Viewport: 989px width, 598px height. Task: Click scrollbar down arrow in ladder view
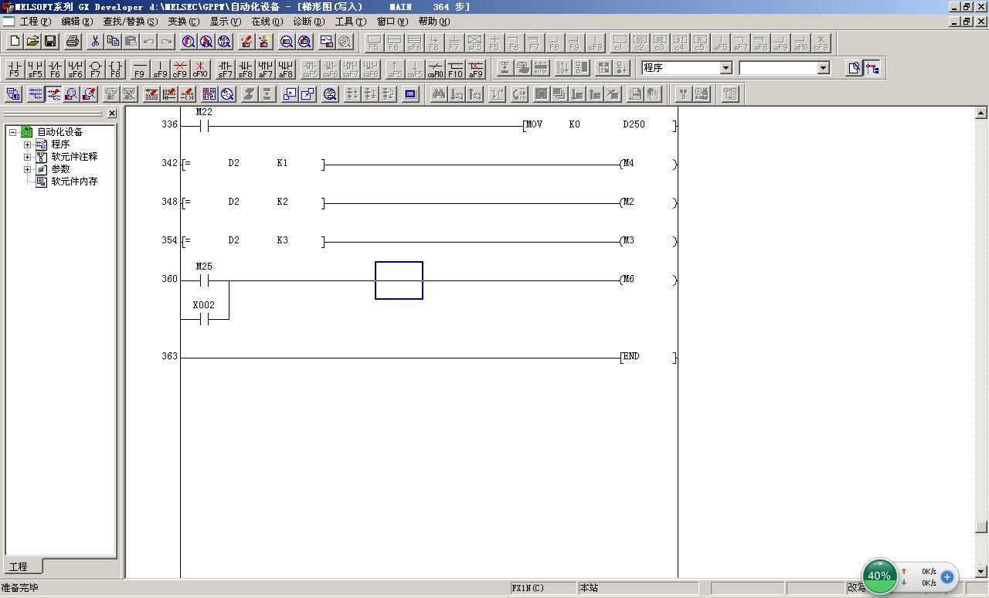coord(981,572)
